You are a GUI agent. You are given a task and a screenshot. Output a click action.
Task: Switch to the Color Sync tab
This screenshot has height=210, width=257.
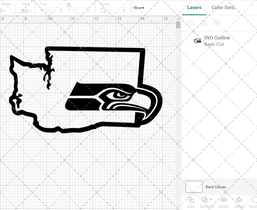click(x=223, y=7)
